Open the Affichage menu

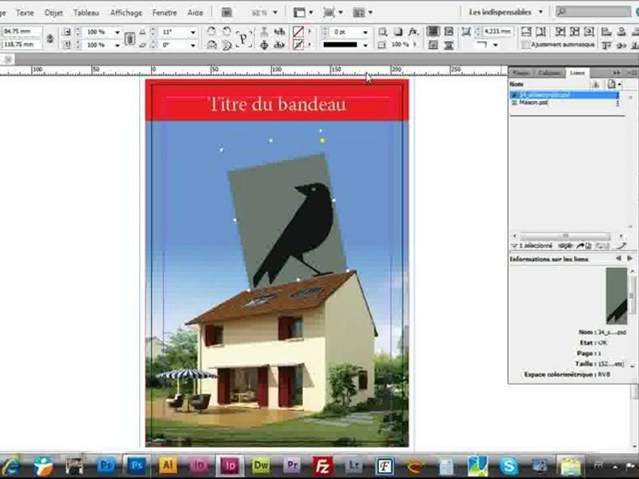point(126,13)
